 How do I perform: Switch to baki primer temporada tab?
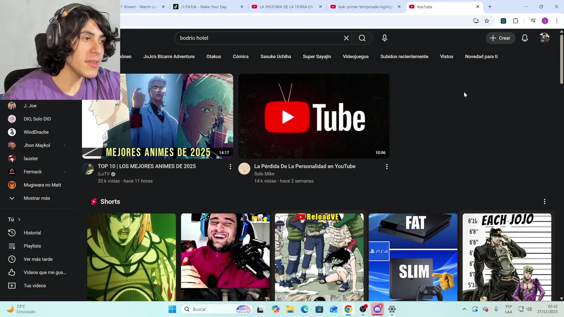point(365,7)
